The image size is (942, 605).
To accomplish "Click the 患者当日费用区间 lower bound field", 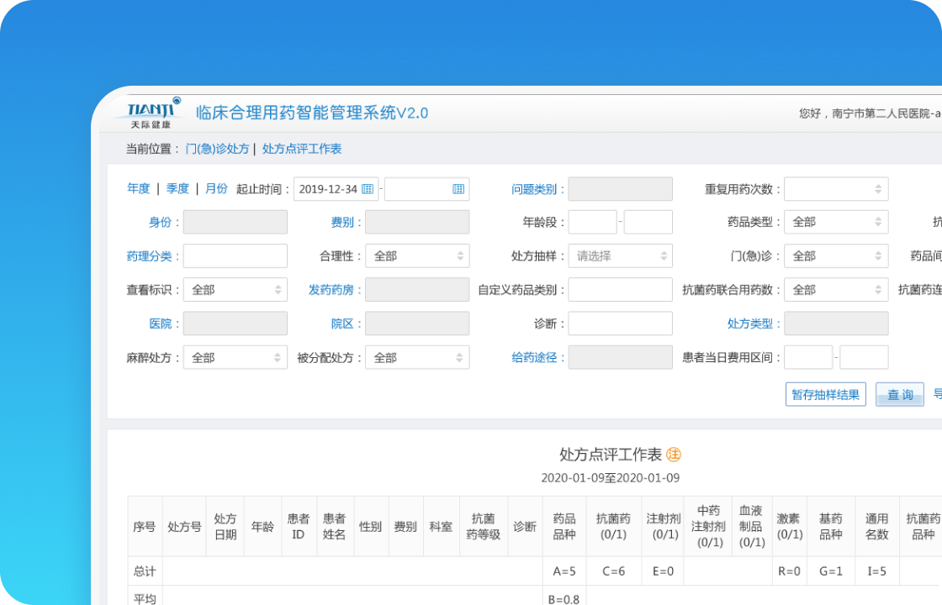I will (808, 358).
